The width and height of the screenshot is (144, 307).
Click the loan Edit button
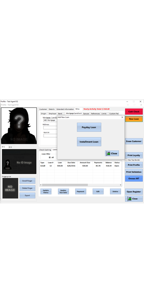[x=98, y=191]
